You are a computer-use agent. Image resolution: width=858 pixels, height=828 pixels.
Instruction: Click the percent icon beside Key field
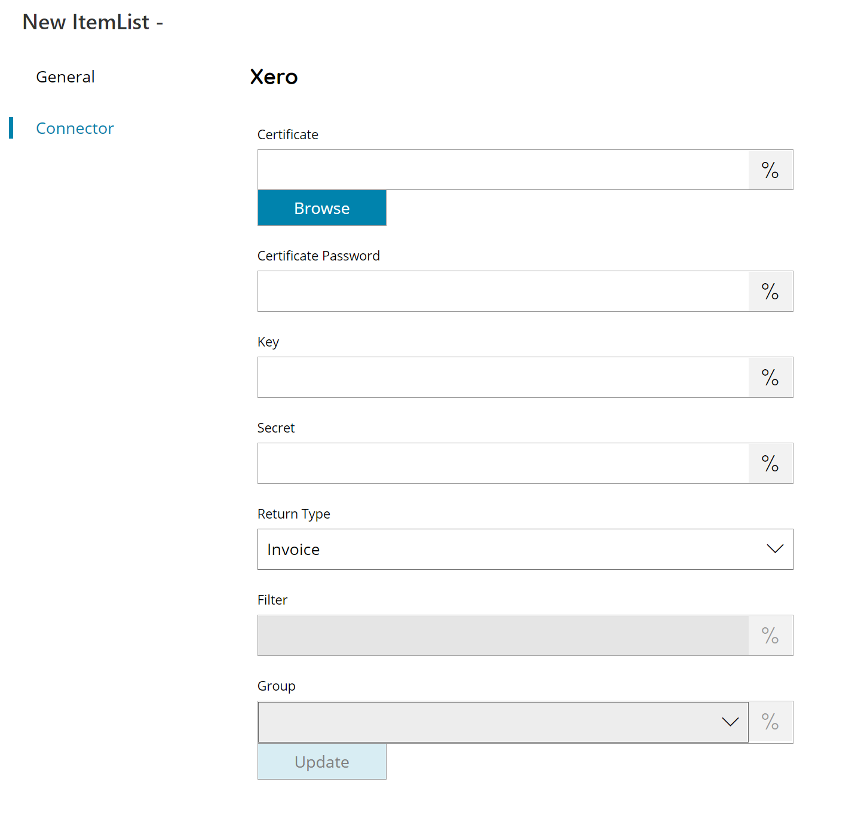770,377
